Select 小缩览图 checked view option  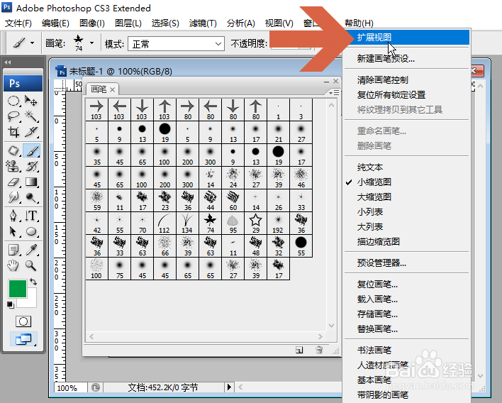(x=374, y=182)
